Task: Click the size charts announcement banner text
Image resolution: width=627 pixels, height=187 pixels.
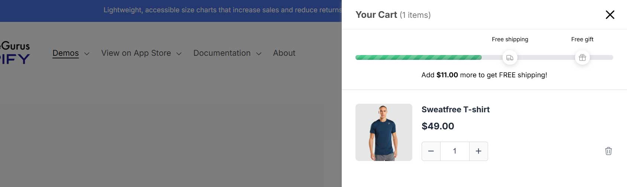Action: point(222,10)
